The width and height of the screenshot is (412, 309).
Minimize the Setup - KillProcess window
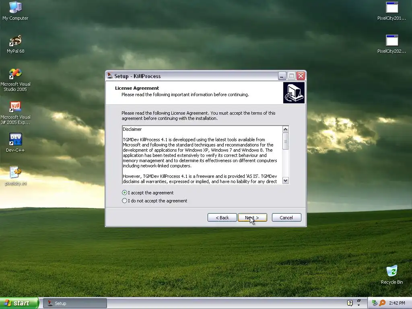[x=282, y=76]
